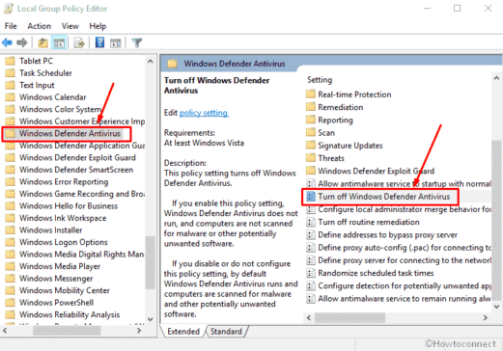The height and width of the screenshot is (351, 503).
Task: Open the File menu
Action: [x=11, y=26]
